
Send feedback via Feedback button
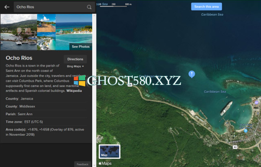(x=82, y=164)
